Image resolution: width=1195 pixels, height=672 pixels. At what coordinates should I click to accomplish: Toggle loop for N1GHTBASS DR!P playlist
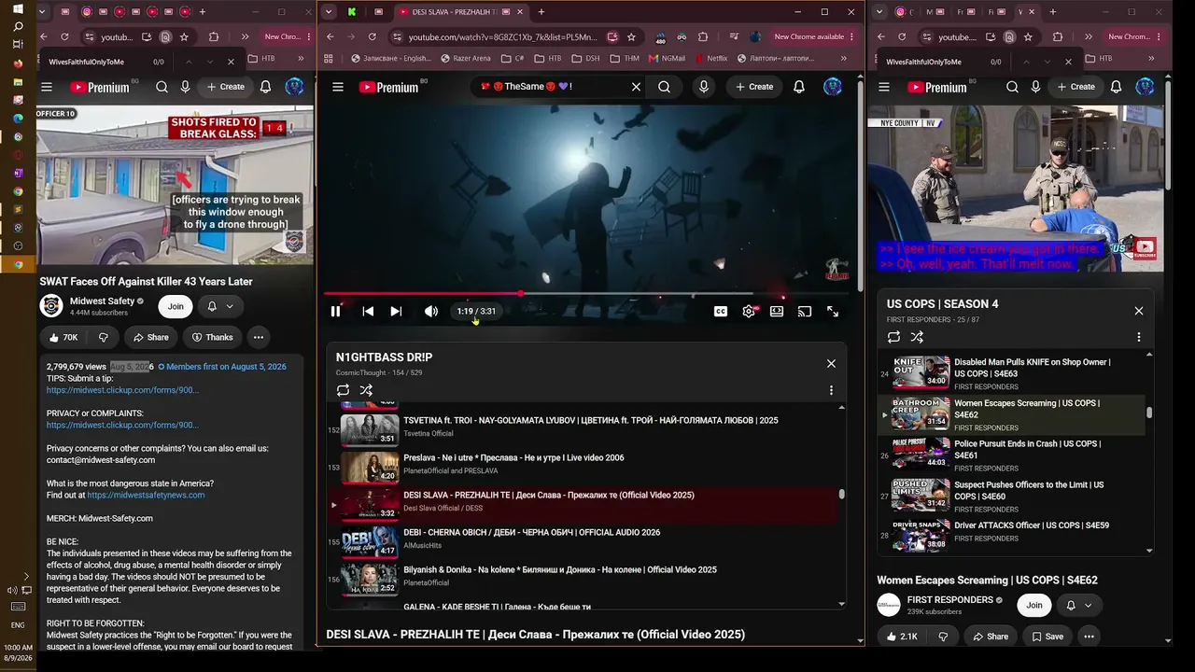pyautogui.click(x=343, y=390)
